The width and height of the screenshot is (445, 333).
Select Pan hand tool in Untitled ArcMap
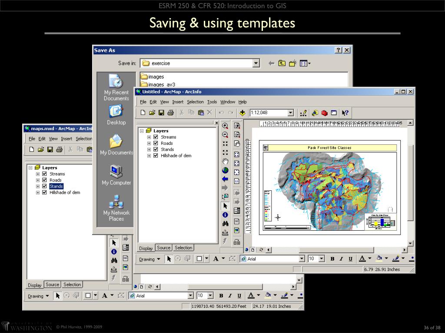click(x=225, y=161)
